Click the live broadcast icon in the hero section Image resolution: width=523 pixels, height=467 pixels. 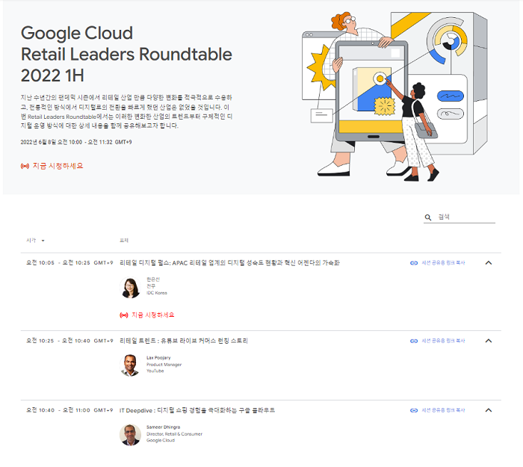25,166
